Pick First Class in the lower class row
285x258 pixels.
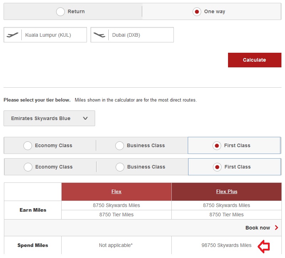coord(217,167)
